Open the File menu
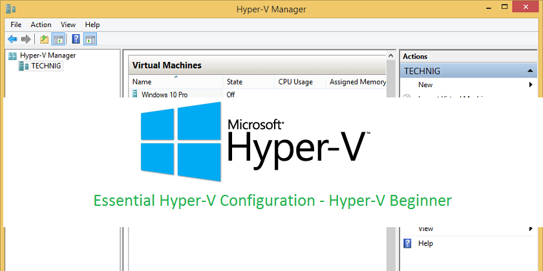The image size is (543, 271). [x=16, y=25]
